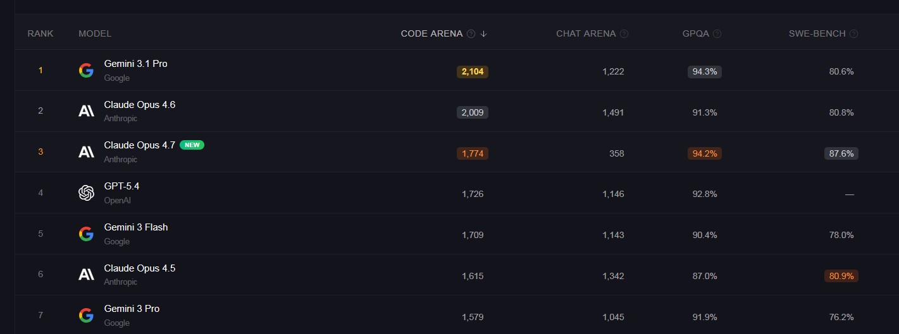
Task: Open the SWE-Bench help info icon
Action: pos(854,34)
